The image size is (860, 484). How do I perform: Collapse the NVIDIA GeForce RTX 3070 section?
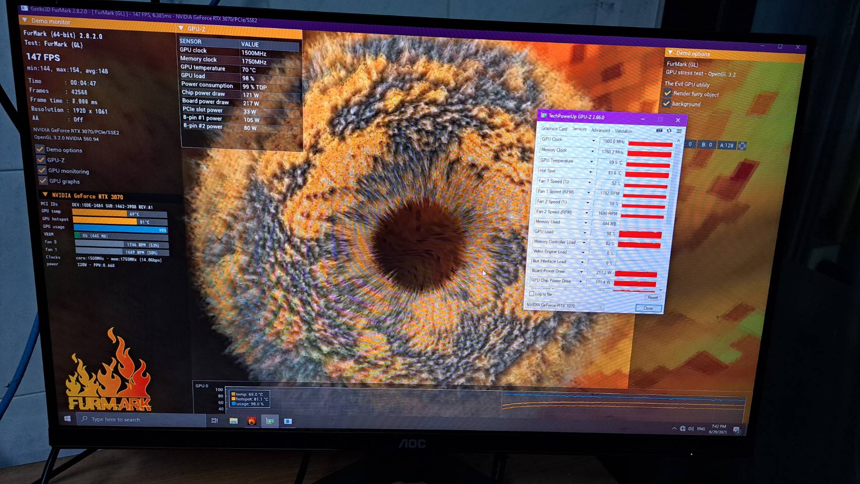[45, 195]
